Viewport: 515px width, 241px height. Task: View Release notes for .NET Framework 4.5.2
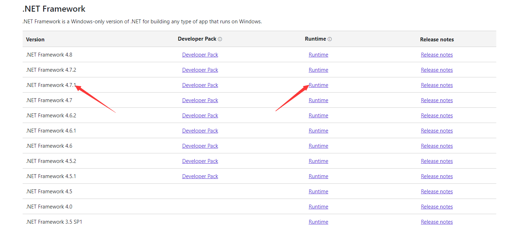(437, 161)
